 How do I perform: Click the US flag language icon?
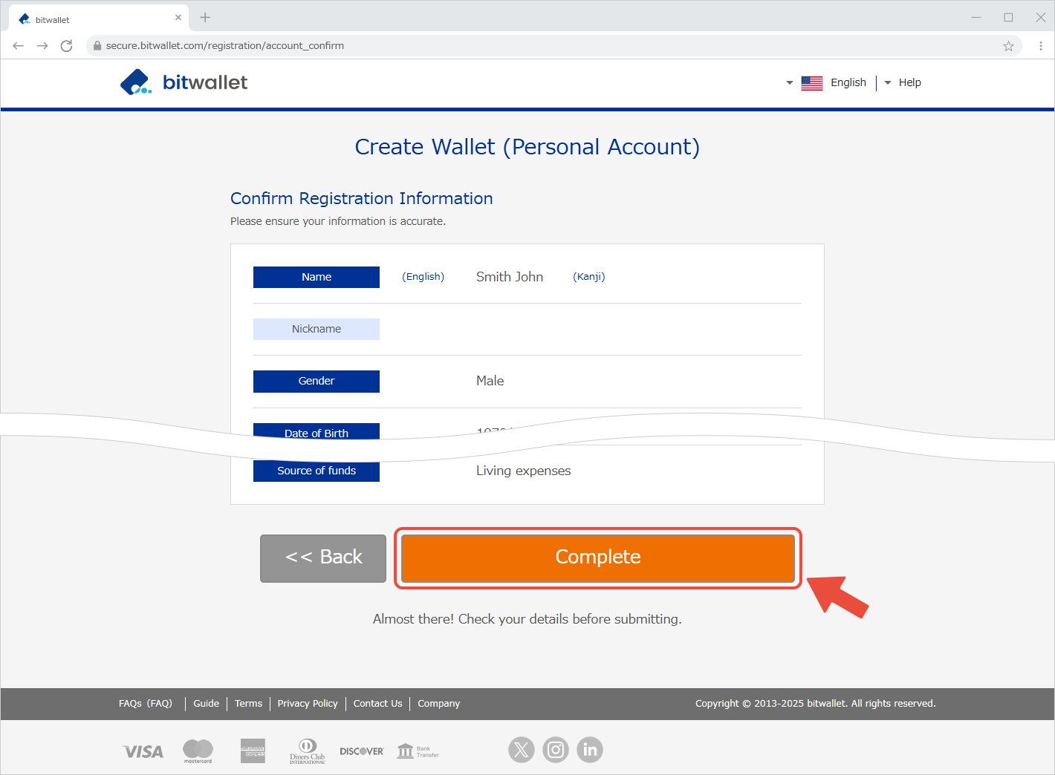pos(811,83)
